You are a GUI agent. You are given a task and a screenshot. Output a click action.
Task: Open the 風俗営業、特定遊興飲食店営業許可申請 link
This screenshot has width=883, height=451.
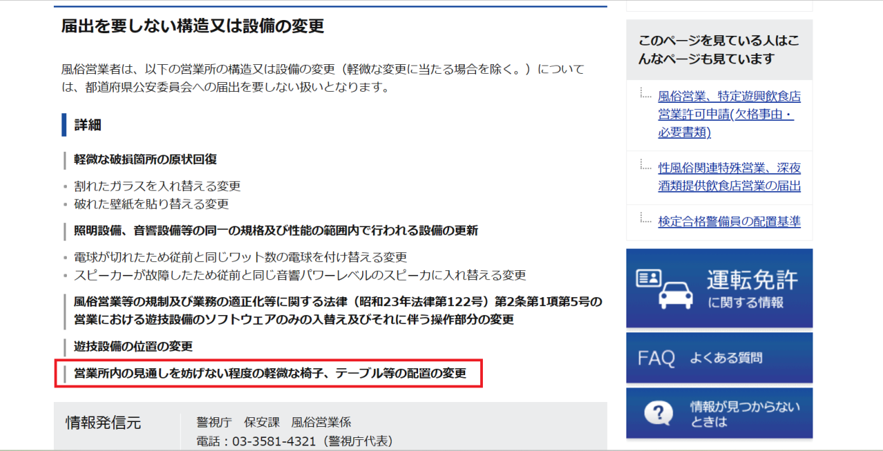(728, 114)
